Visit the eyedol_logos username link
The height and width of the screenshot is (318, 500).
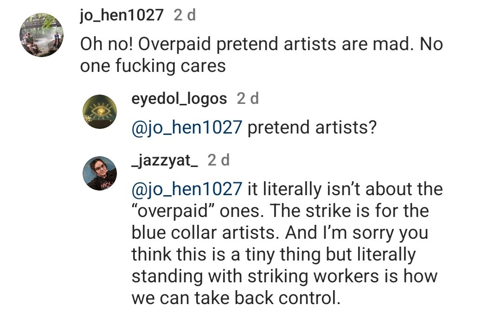pos(179,98)
